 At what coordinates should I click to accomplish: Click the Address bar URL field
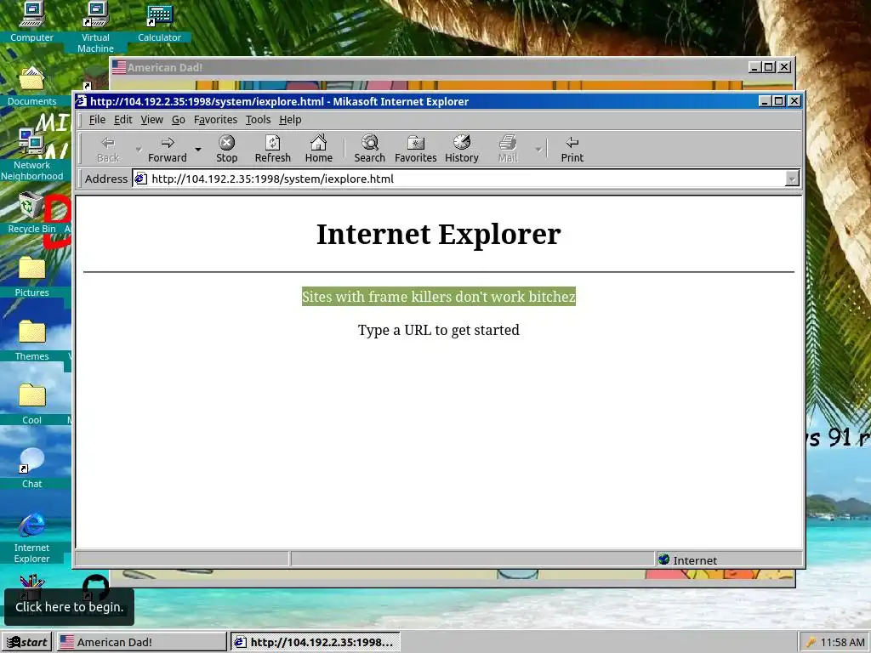(467, 179)
